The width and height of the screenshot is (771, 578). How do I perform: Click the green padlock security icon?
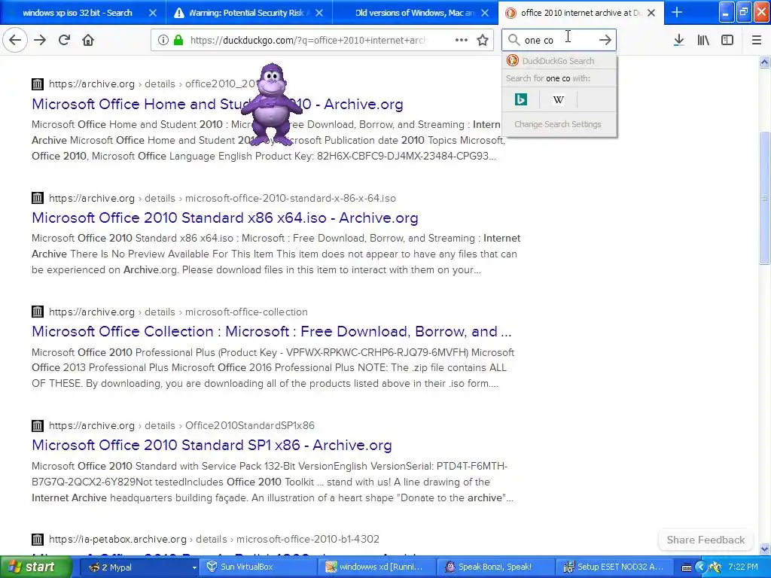(x=178, y=40)
